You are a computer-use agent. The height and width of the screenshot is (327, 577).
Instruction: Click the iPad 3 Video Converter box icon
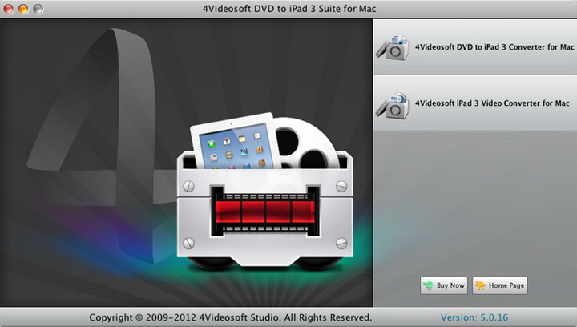[x=393, y=106]
